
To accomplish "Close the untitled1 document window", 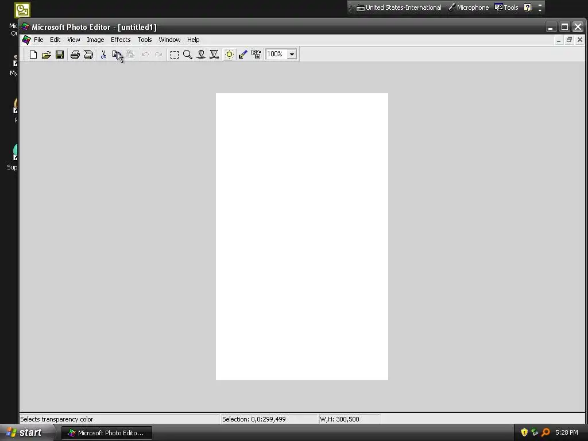I will point(580,40).
